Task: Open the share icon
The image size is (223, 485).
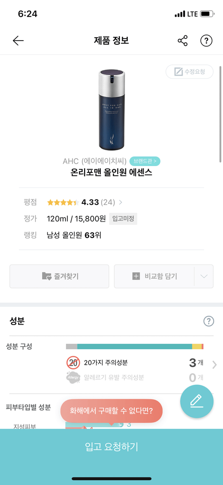Action: coord(183,41)
